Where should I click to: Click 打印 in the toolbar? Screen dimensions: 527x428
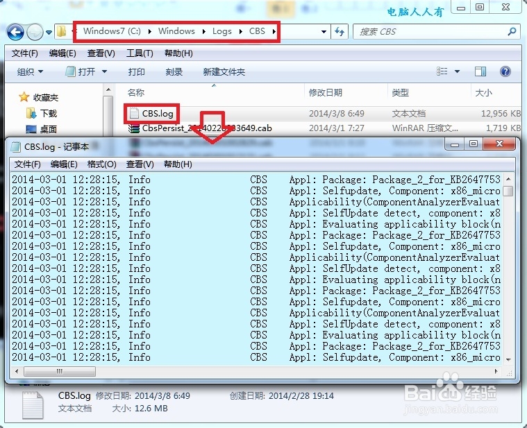[x=137, y=71]
